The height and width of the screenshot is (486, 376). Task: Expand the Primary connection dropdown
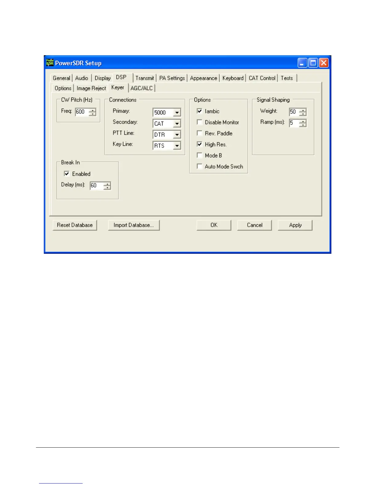[177, 113]
